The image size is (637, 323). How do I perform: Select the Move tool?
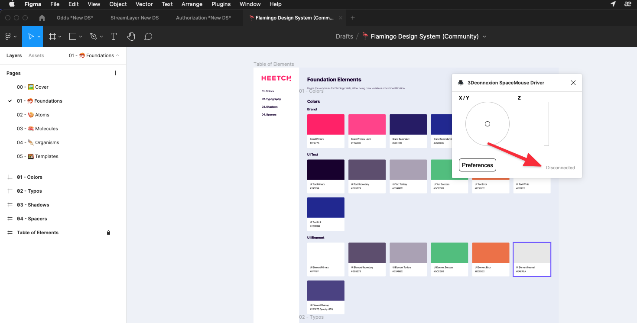pyautogui.click(x=31, y=37)
